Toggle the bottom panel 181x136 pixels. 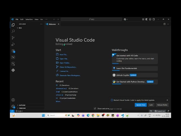(x=150, y=19)
